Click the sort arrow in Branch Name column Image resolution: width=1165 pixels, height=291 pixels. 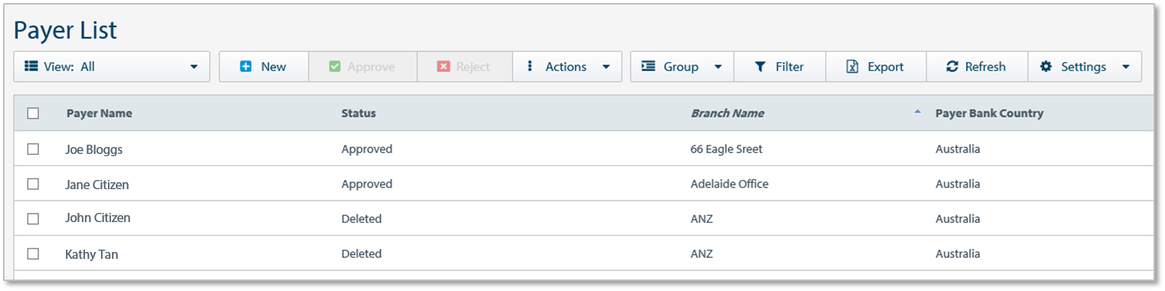coord(918,112)
